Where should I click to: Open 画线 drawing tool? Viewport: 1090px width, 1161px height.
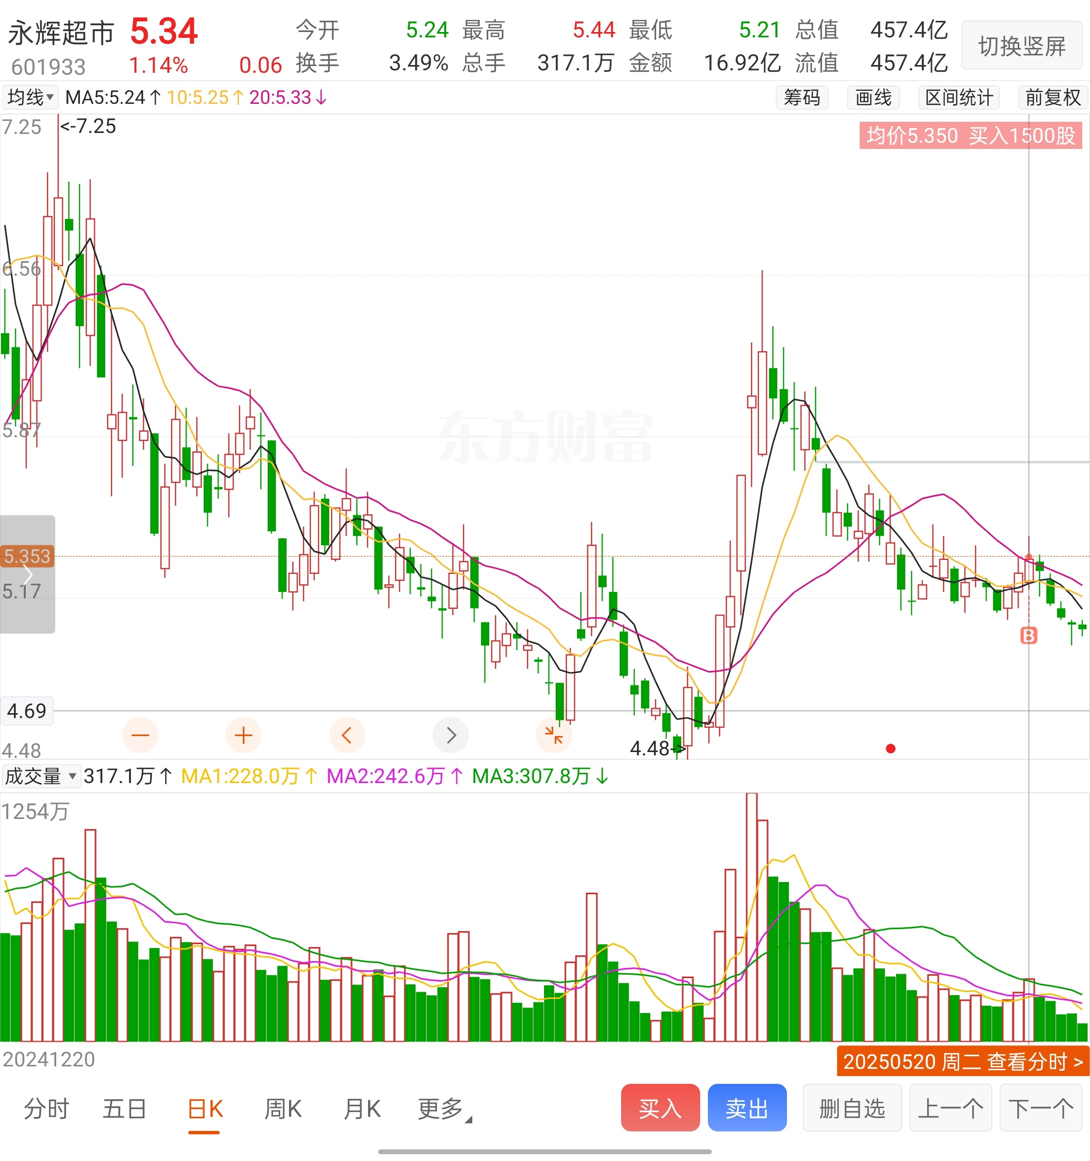click(873, 97)
